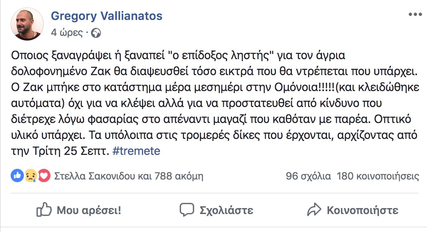
Task: Open the 4 ώρες timestamp link
Action: [66, 33]
